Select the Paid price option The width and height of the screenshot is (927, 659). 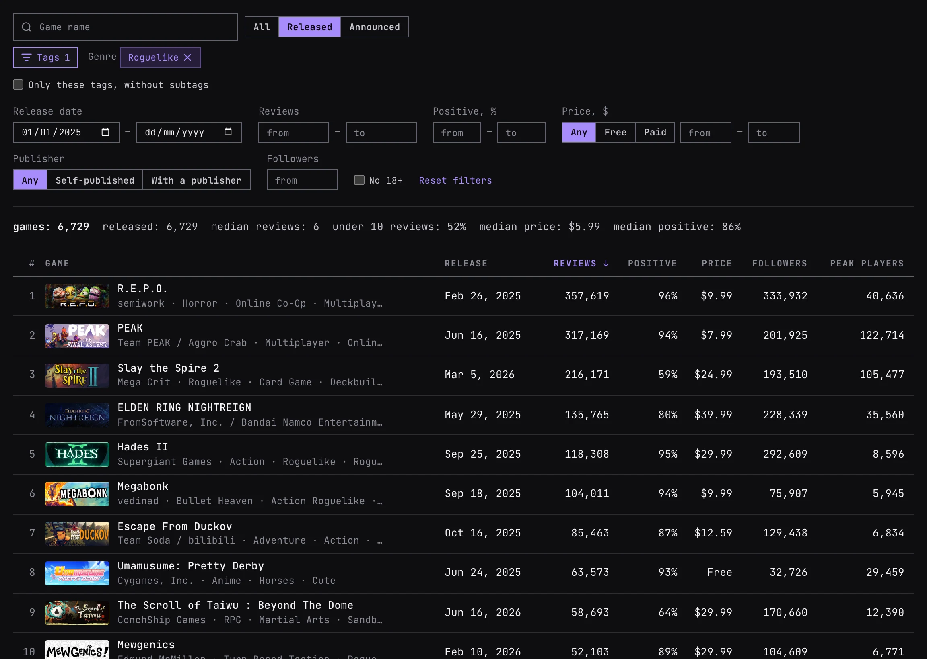tap(655, 132)
